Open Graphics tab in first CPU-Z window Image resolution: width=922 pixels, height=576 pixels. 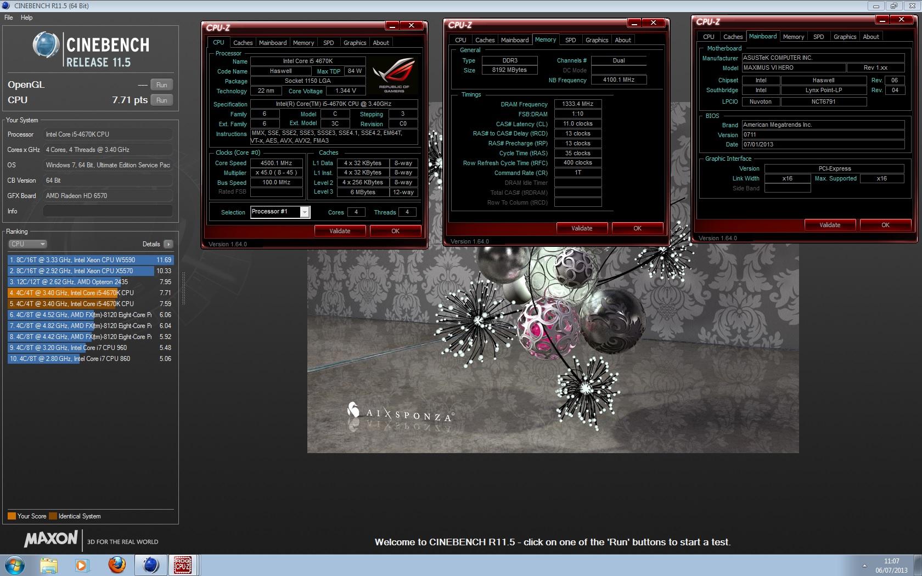[x=355, y=43]
